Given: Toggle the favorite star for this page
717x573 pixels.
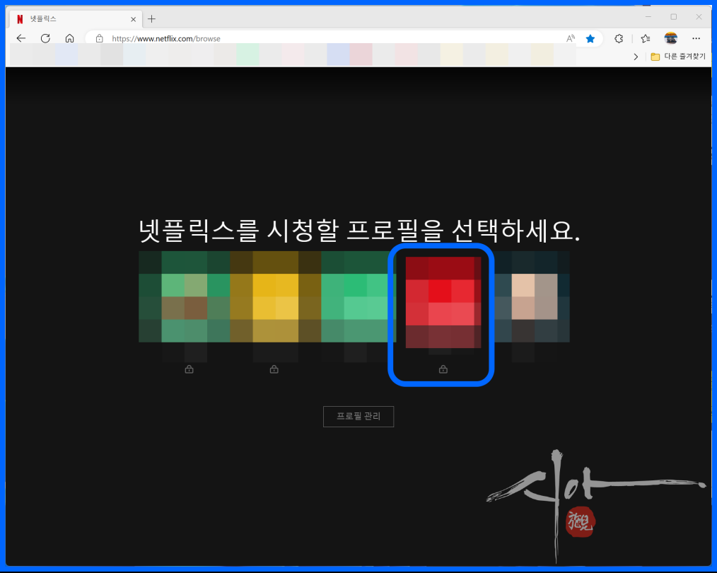Looking at the screenshot, I should tap(590, 38).
